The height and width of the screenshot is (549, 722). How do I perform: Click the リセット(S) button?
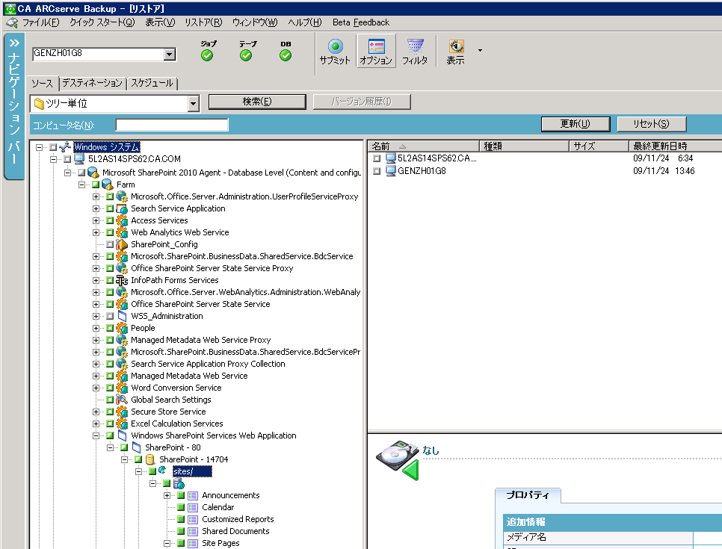click(x=650, y=124)
